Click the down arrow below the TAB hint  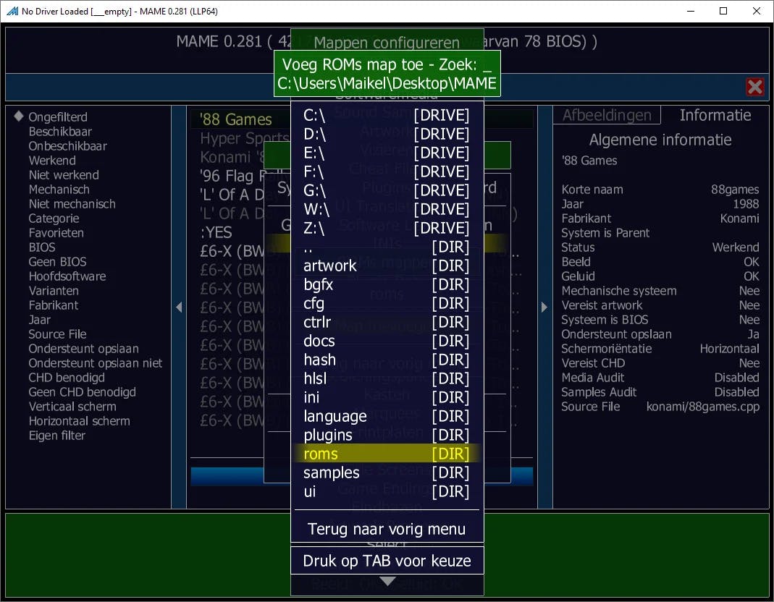387,581
